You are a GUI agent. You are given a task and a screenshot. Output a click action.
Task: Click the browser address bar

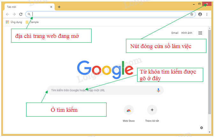click(108, 14)
